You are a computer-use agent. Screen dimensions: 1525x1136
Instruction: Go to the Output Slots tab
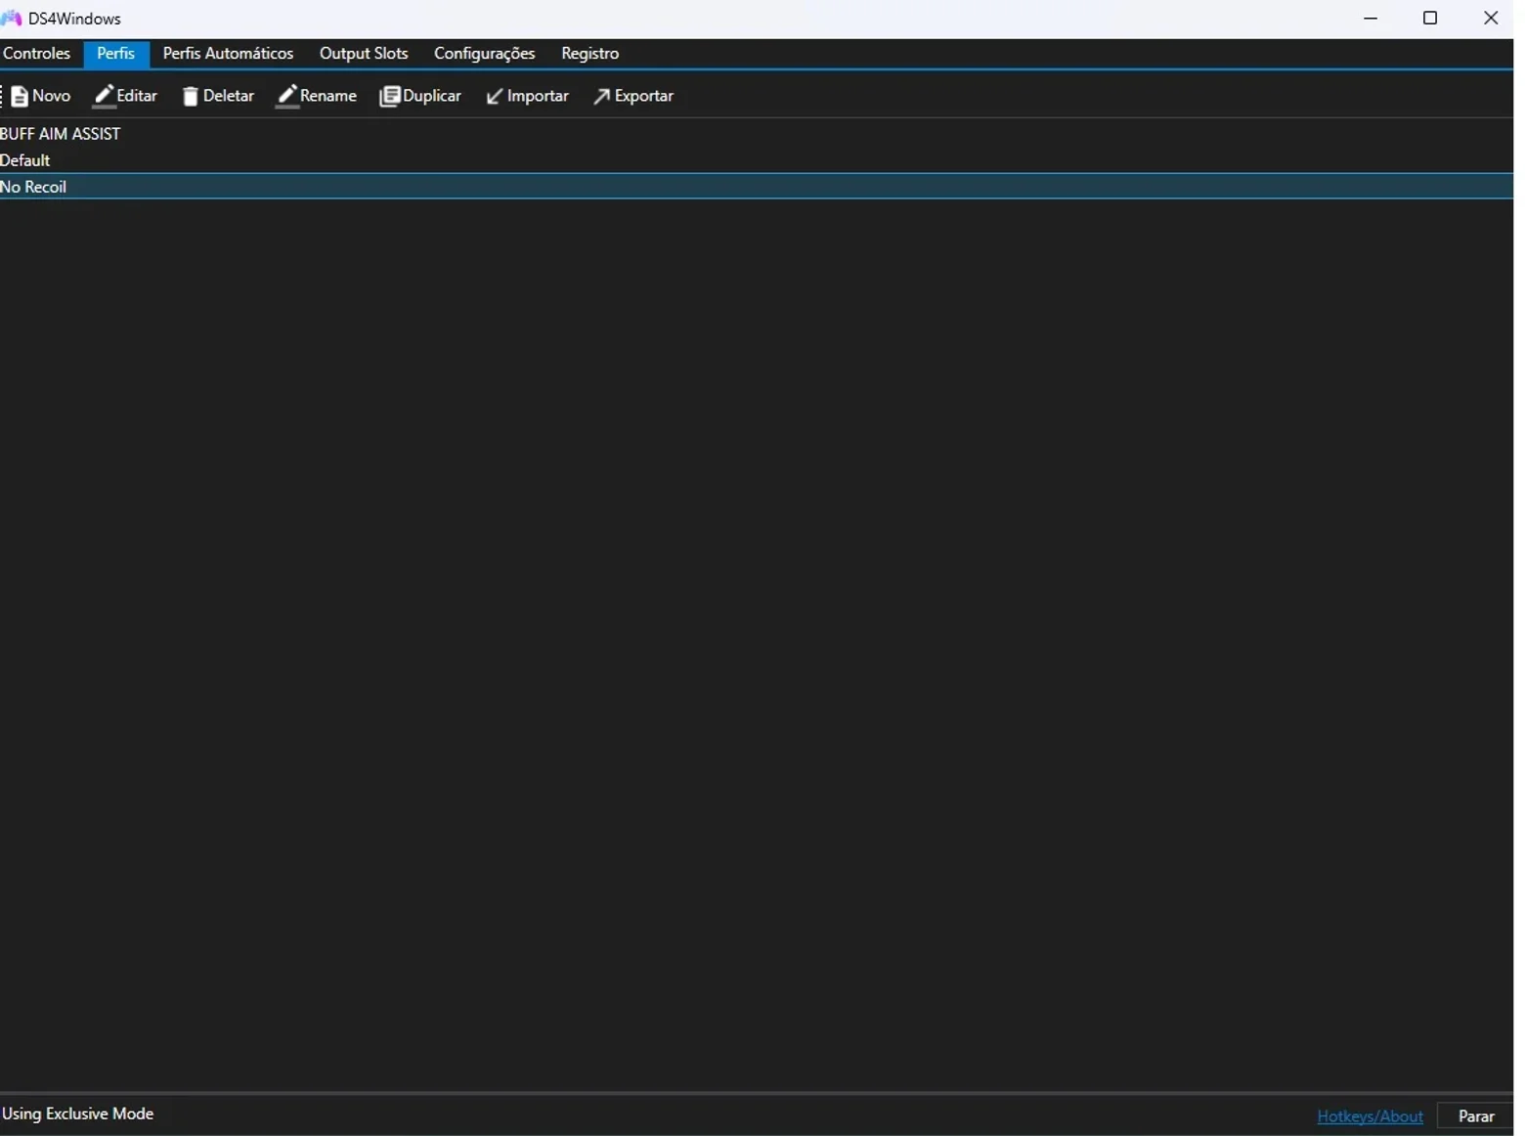pos(364,54)
